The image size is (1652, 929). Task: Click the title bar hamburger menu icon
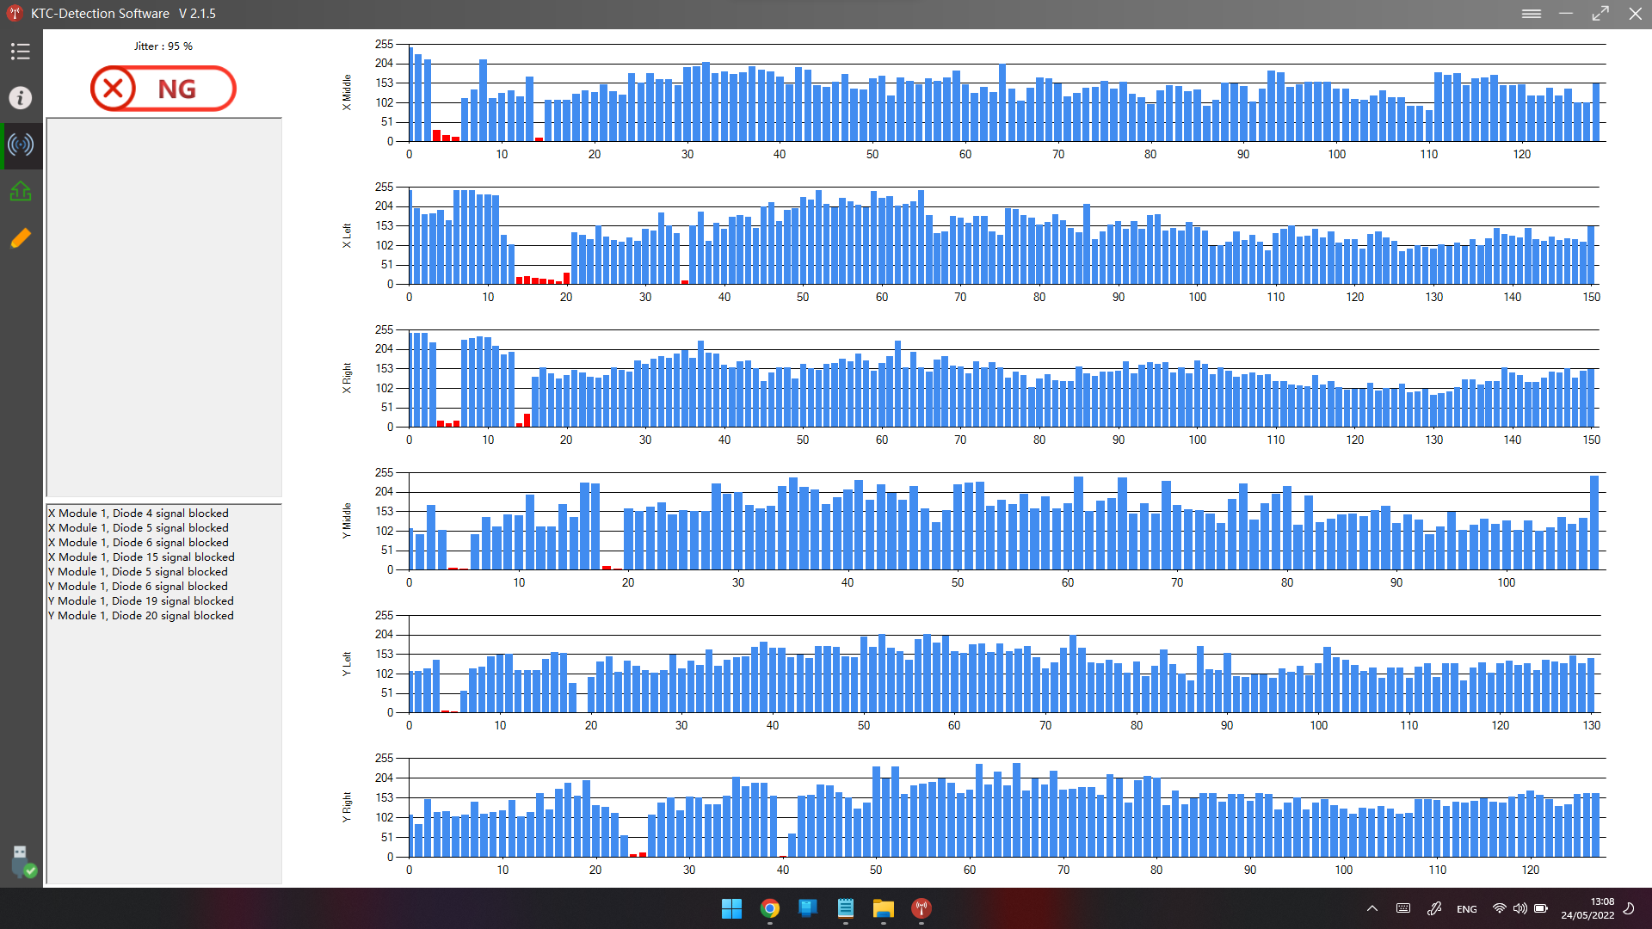[x=1531, y=14]
